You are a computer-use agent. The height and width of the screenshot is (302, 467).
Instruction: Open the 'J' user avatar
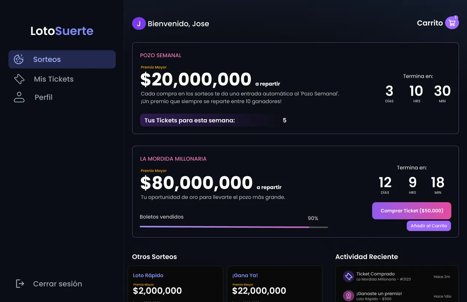(139, 23)
